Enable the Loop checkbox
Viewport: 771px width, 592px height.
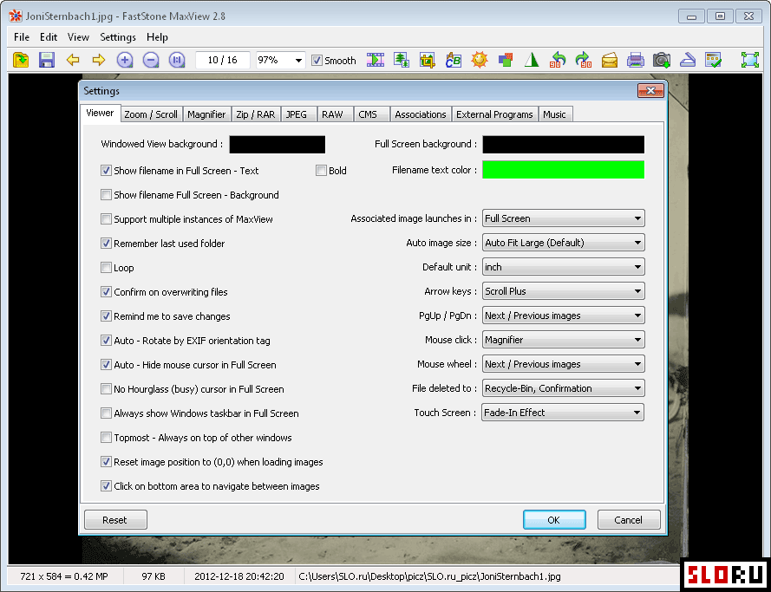pyautogui.click(x=106, y=267)
